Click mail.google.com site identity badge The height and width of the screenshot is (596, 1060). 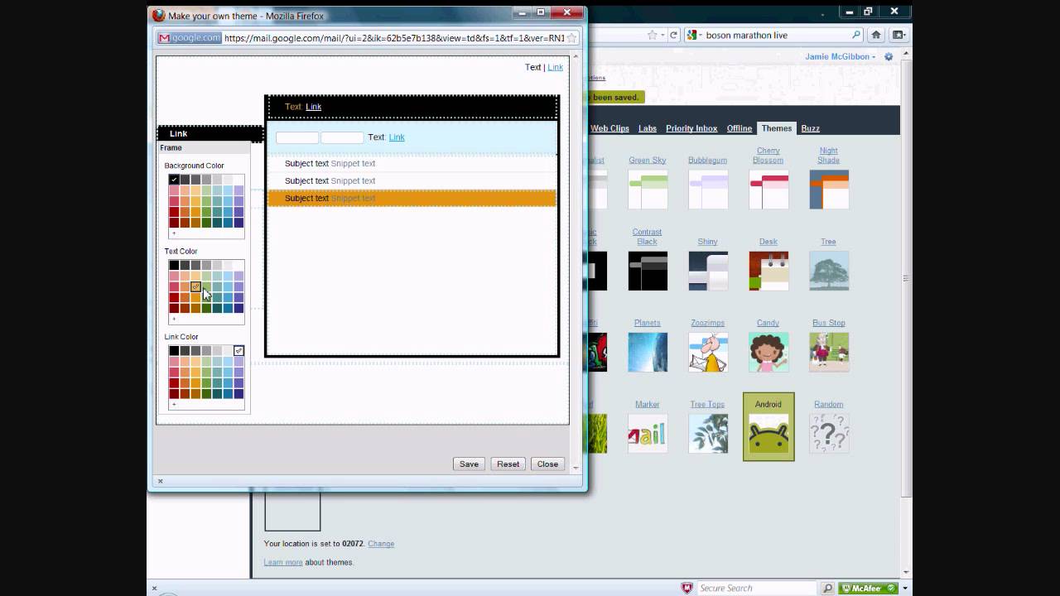pyautogui.click(x=190, y=37)
